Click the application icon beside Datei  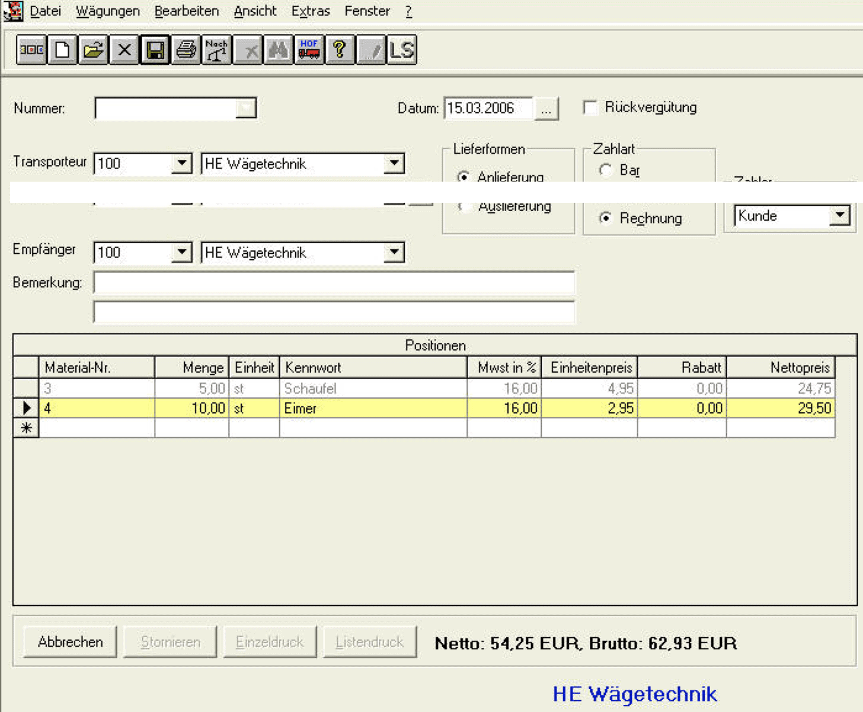pyautogui.click(x=12, y=11)
